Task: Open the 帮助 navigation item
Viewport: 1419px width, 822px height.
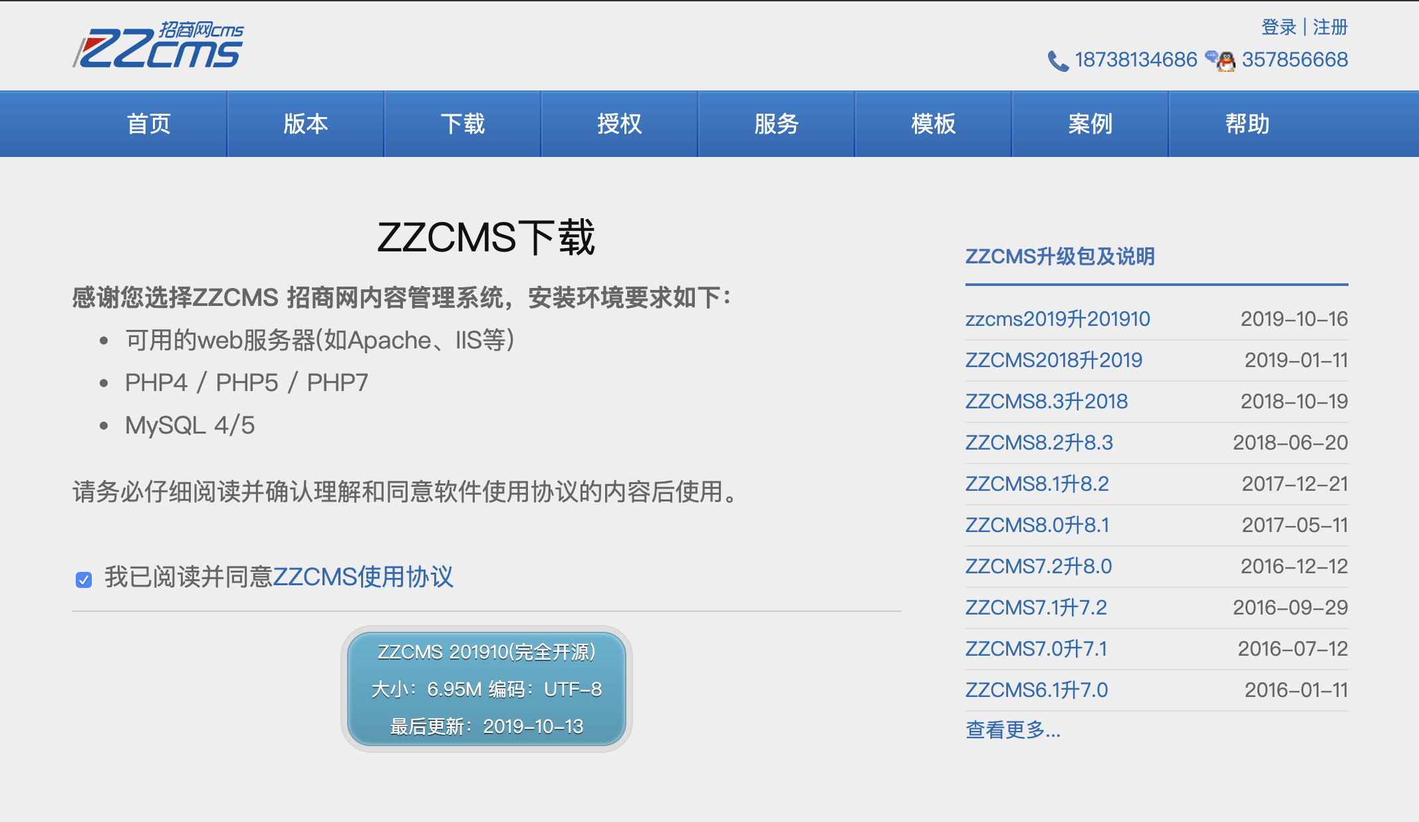Action: 1247,124
